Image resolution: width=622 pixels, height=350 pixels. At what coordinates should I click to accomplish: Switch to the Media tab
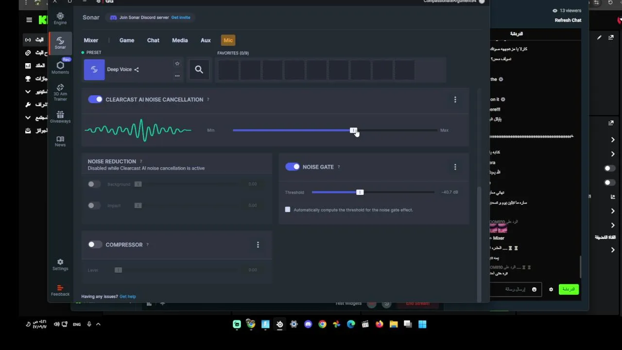coord(180,40)
